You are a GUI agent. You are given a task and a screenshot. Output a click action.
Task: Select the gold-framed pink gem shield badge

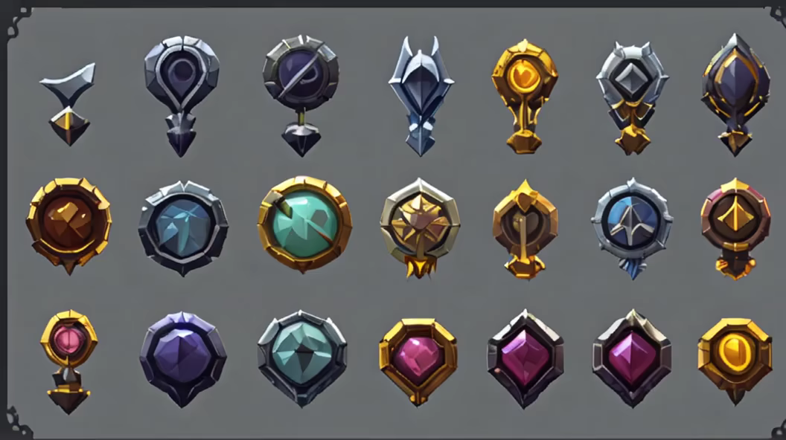[x=418, y=361]
